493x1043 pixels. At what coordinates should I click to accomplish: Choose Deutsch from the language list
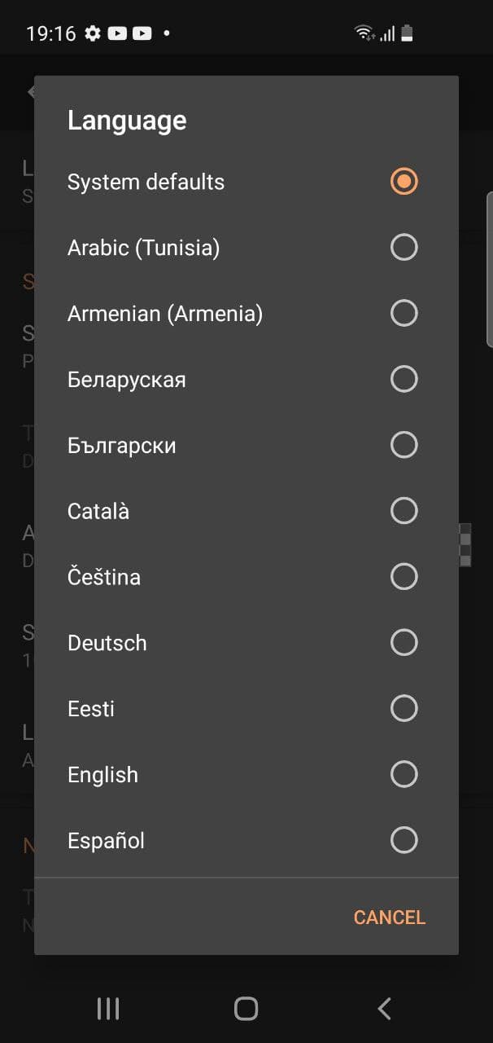pos(107,643)
